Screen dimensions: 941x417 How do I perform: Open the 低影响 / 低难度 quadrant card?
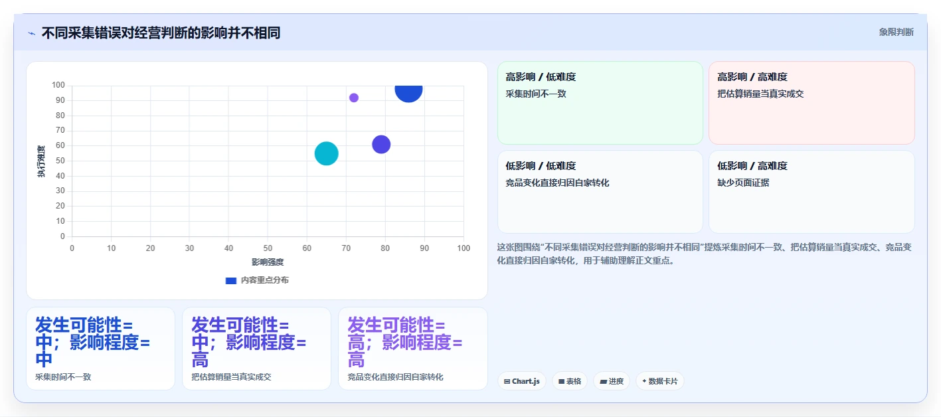click(x=600, y=192)
